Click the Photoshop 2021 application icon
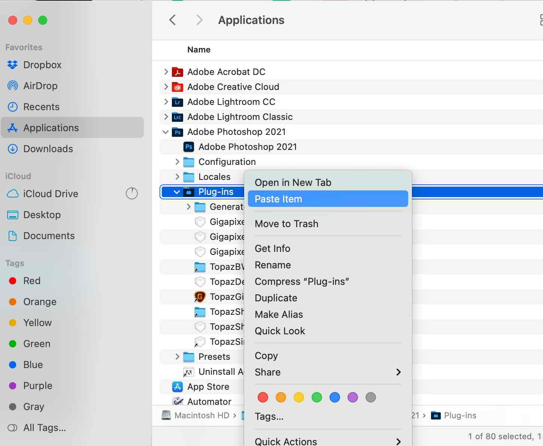This screenshot has width=543, height=446. (x=189, y=147)
